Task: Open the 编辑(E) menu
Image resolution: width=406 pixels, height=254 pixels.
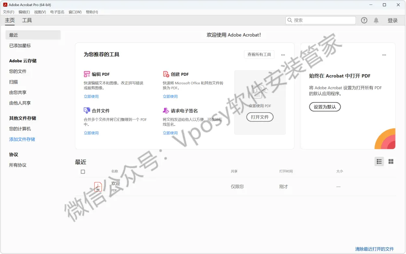Action: 24,12
